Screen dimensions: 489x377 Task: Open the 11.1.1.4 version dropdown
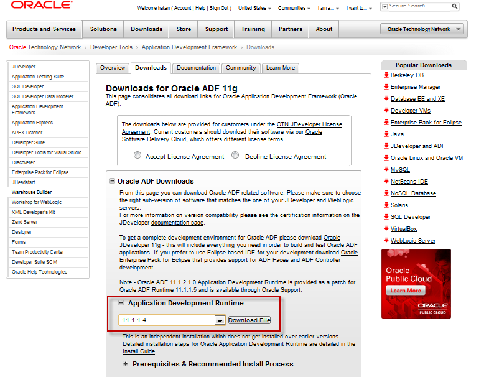click(x=220, y=320)
